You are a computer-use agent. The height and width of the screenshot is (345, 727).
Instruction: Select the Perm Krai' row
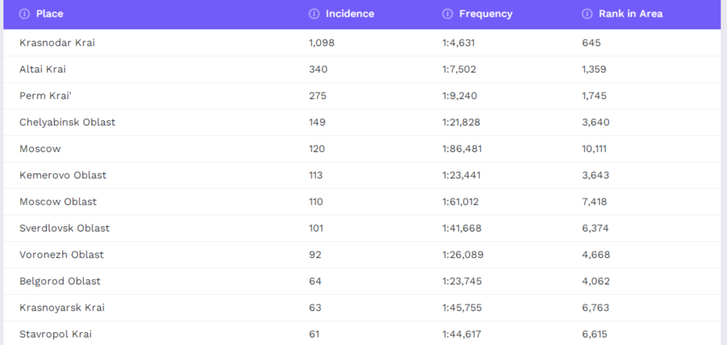pos(45,96)
